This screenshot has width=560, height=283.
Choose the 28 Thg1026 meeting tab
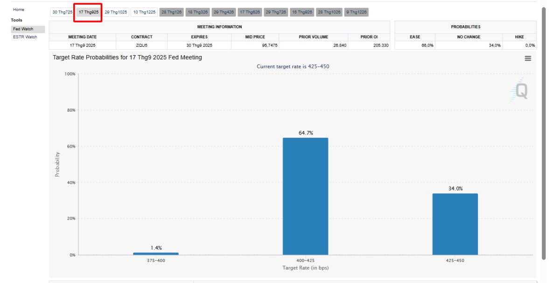329,12
